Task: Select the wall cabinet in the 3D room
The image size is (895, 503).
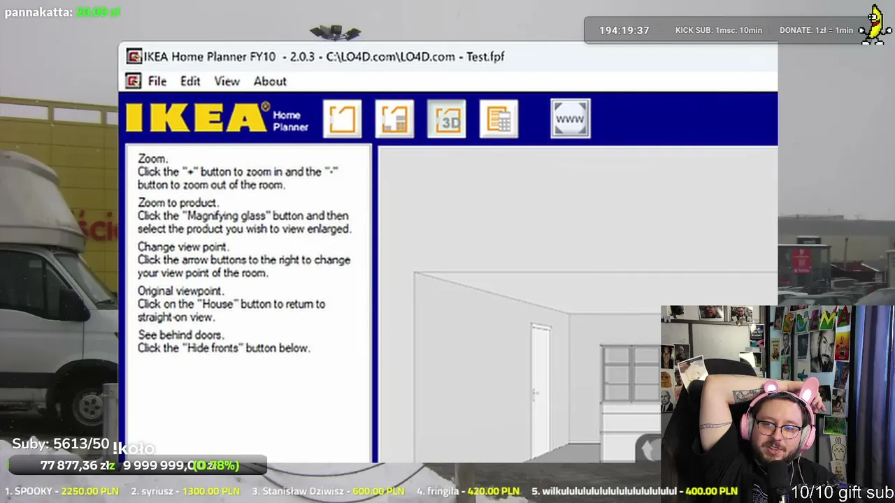Action: (x=630, y=373)
